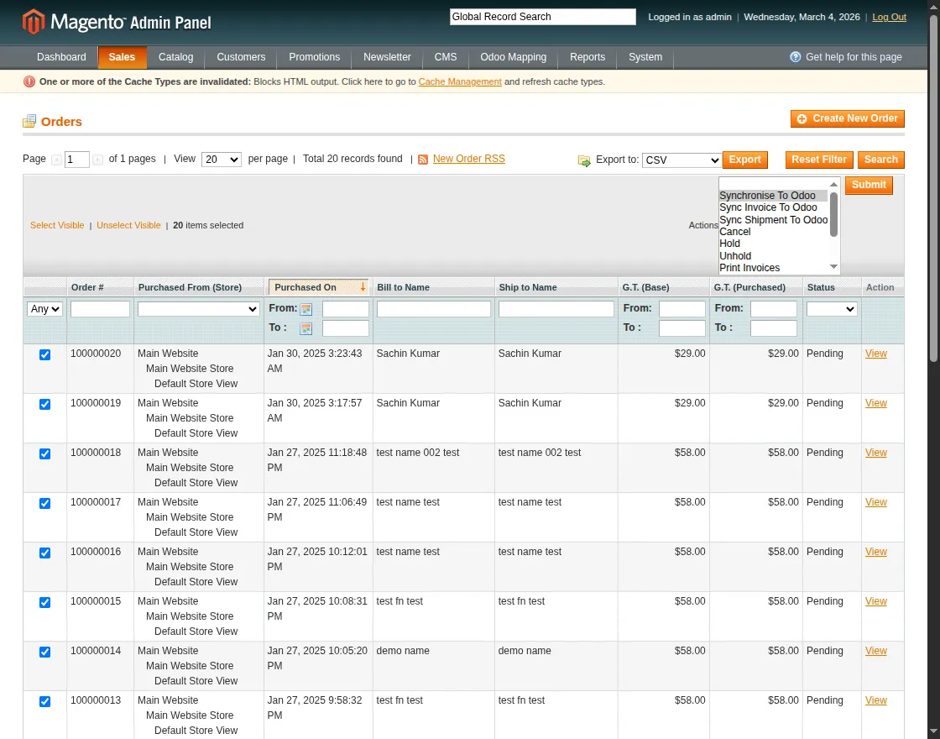Click the cache warning exclamation icon
Image resolution: width=940 pixels, height=739 pixels.
click(x=29, y=81)
